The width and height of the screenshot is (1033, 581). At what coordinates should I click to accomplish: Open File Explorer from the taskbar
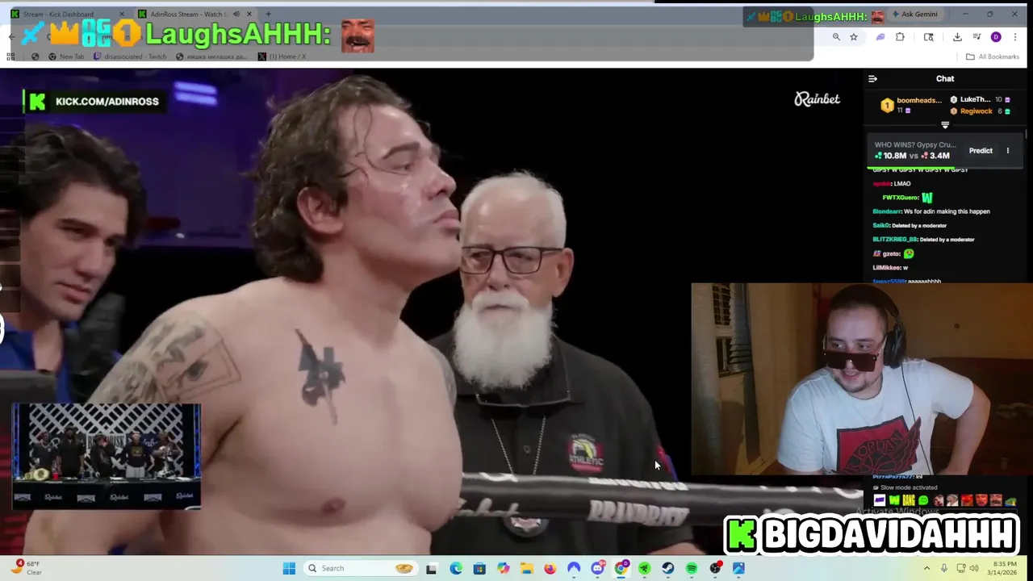[x=527, y=568]
